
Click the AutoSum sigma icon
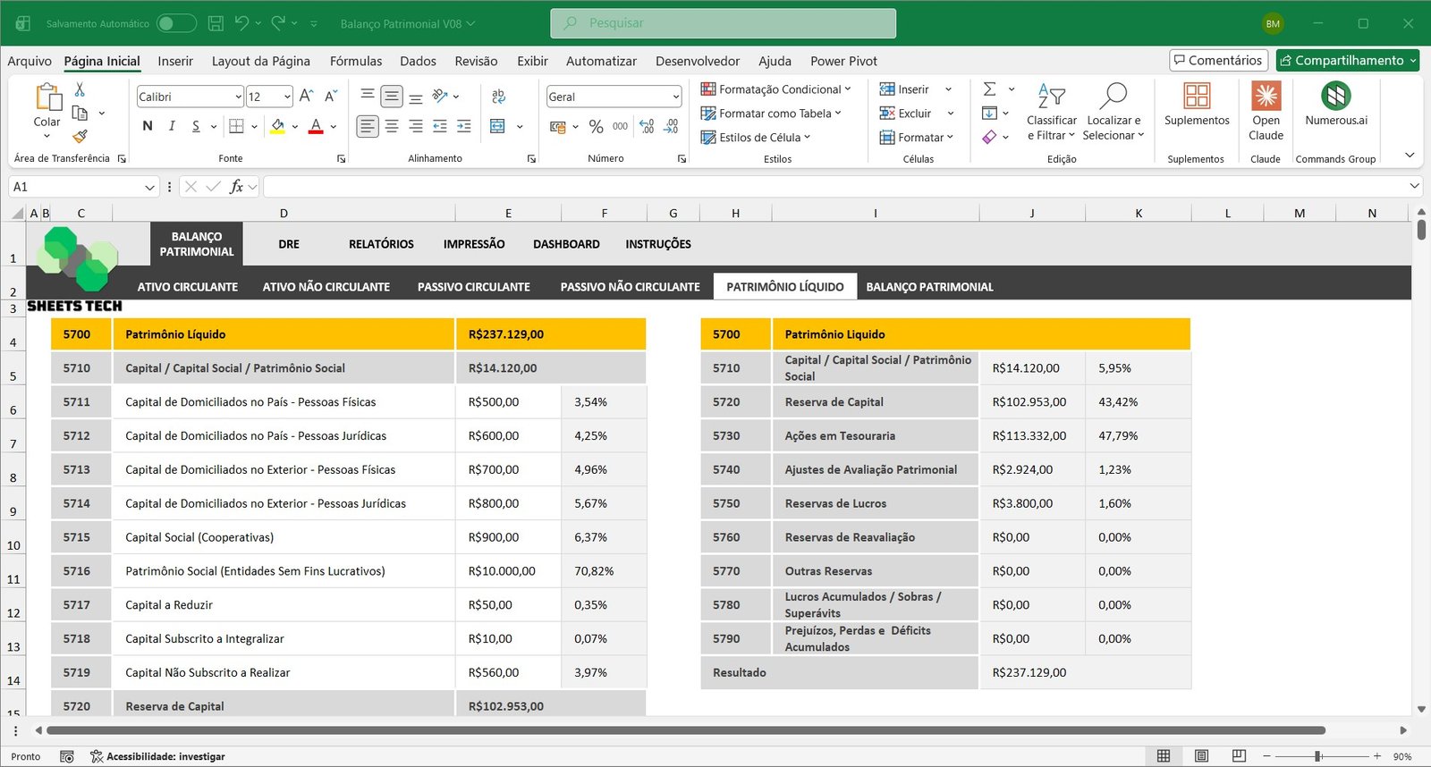pyautogui.click(x=989, y=89)
